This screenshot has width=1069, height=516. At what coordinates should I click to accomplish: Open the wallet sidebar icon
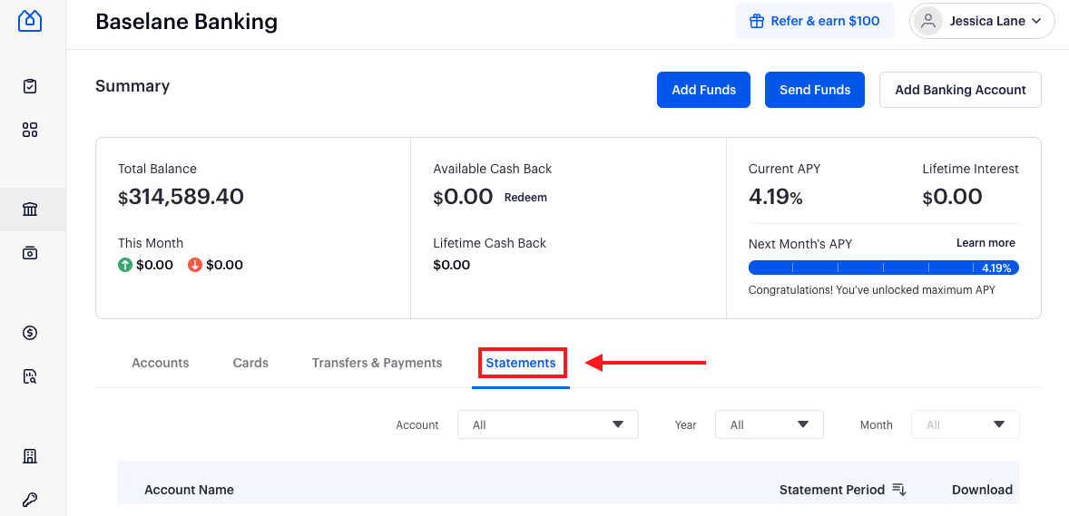coord(30,253)
